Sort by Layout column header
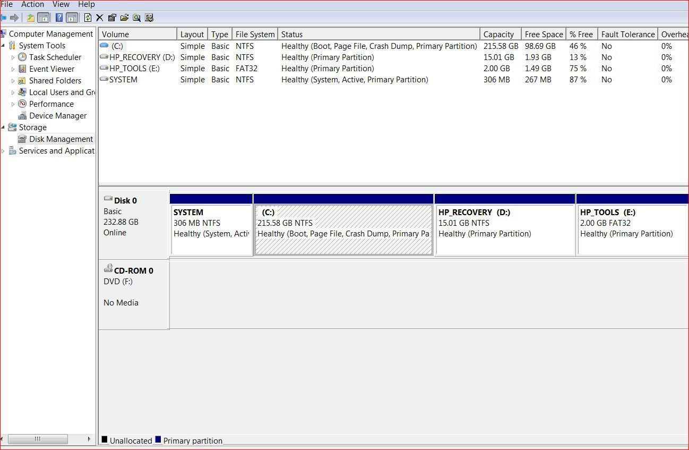 point(192,34)
